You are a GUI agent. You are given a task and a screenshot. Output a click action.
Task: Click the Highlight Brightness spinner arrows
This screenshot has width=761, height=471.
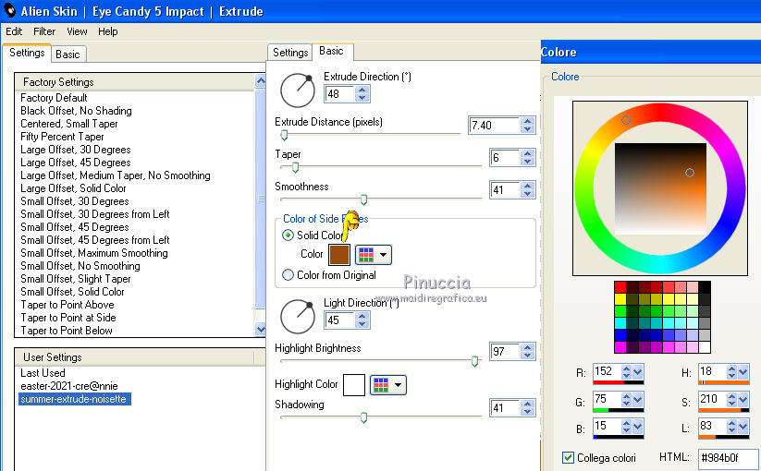pos(528,351)
